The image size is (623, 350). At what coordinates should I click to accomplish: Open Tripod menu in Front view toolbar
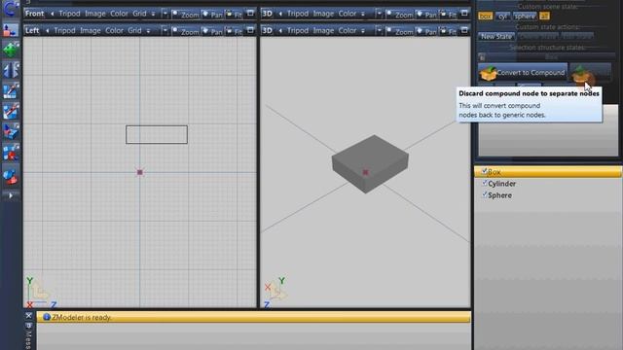[x=69, y=14]
